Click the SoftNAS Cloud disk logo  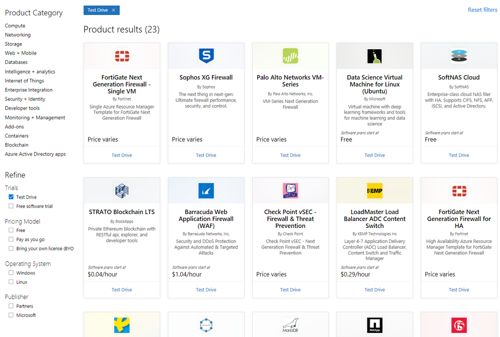point(459,56)
